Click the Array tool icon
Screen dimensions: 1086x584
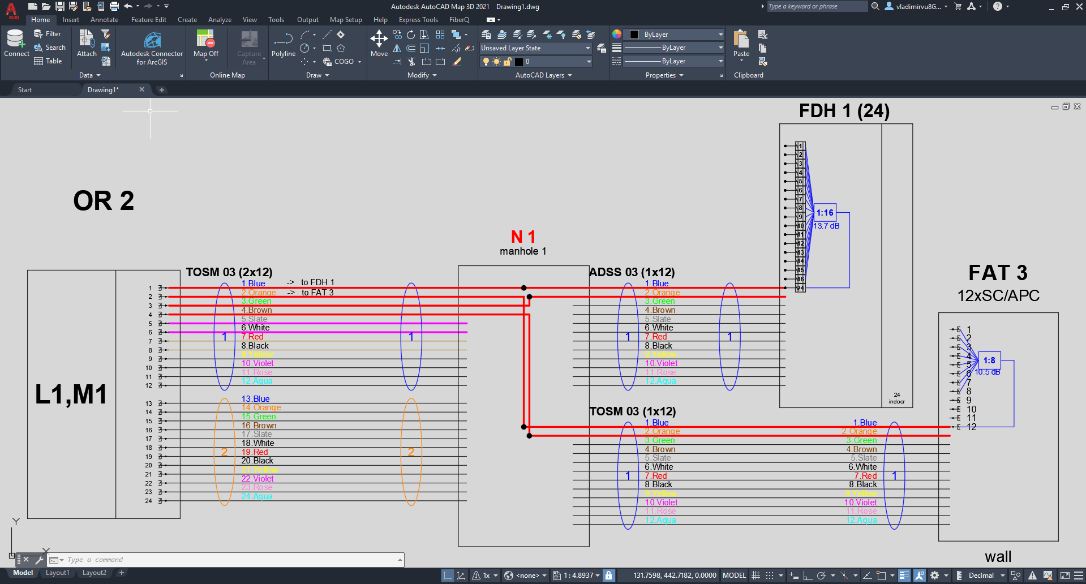point(440,35)
